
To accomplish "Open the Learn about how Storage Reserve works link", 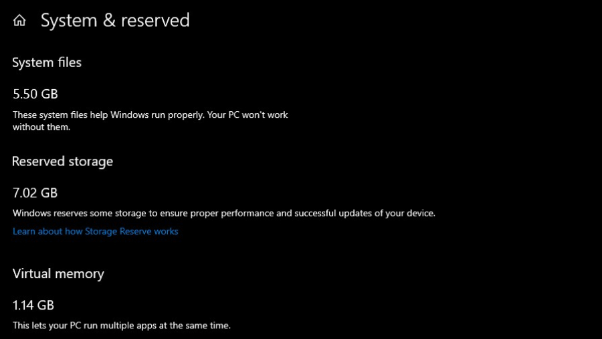I will coord(96,231).
